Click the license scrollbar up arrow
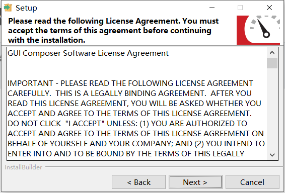This screenshot has width=285, height=193. tap(272, 53)
